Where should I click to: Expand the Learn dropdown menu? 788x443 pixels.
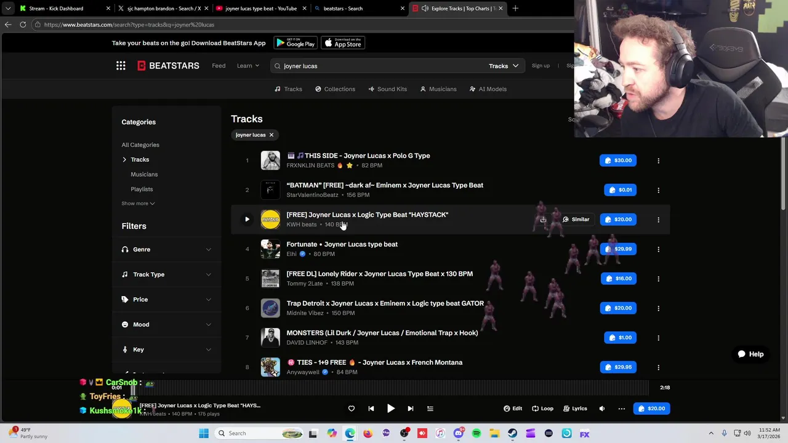tap(247, 66)
